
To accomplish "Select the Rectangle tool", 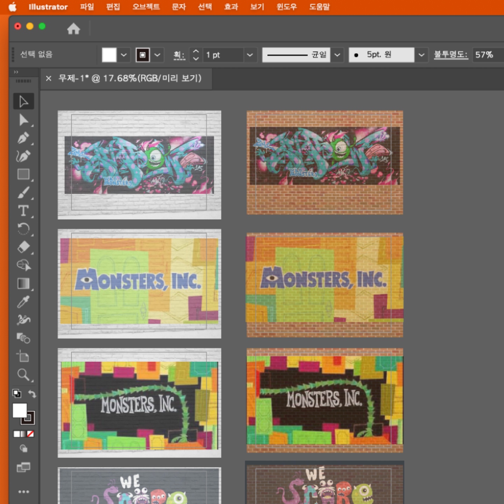I will coord(23,174).
